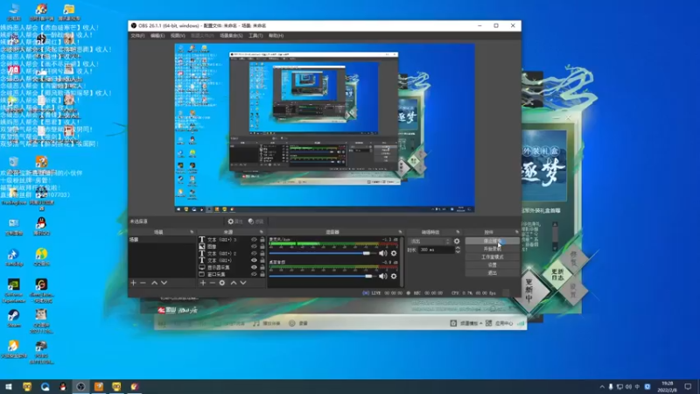Image resolution: width=700 pixels, height=394 pixels.
Task: Open the 帮助(H) menu in OBS
Action: coord(276,36)
